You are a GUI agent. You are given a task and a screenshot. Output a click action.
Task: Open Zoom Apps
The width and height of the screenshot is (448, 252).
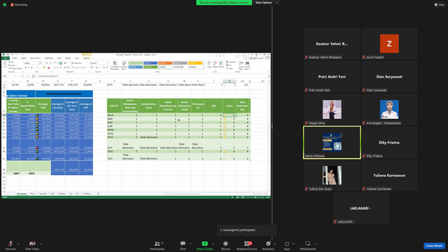pyautogui.click(x=287, y=245)
